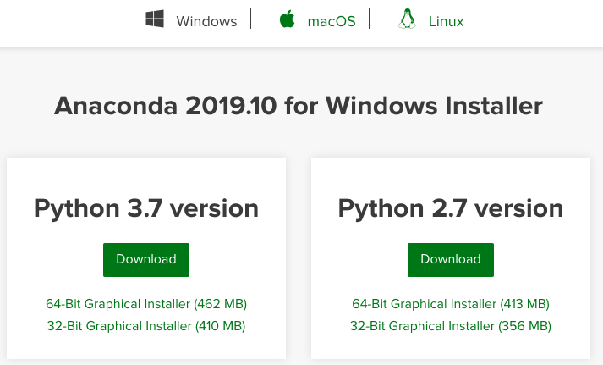This screenshot has height=365, width=603.
Task: Click the Windows logo icon
Action: pyautogui.click(x=155, y=19)
